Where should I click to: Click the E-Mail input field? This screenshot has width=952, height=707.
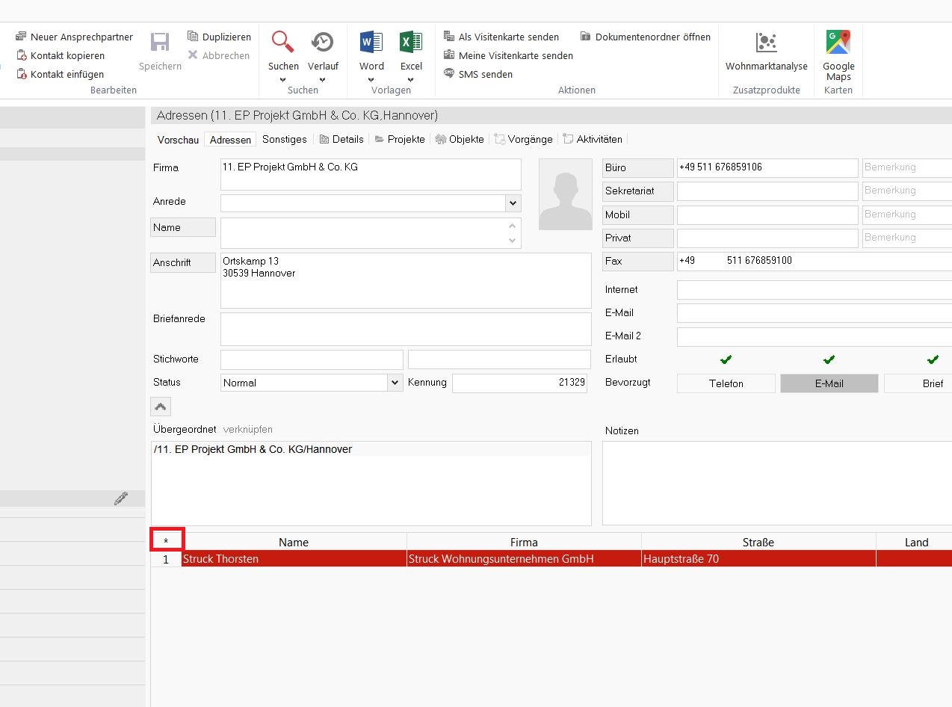pyautogui.click(x=813, y=313)
